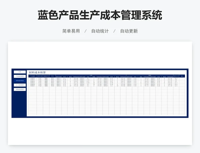This screenshot has width=200, height=153.
Task: Click the 备注 column header
Action: [182, 76]
